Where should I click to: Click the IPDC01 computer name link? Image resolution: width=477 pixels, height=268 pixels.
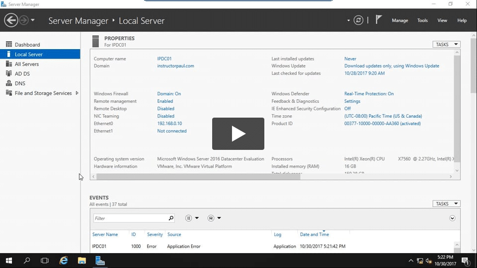pyautogui.click(x=164, y=59)
